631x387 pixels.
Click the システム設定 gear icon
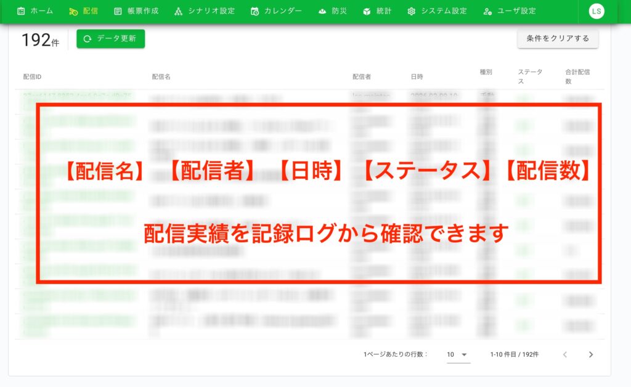(412, 11)
